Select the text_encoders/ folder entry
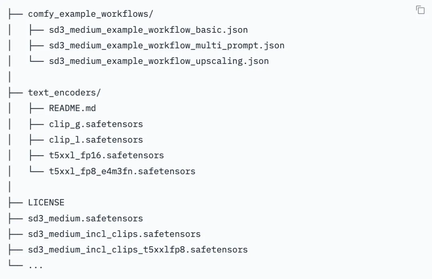This screenshot has width=432, height=279. [64, 93]
